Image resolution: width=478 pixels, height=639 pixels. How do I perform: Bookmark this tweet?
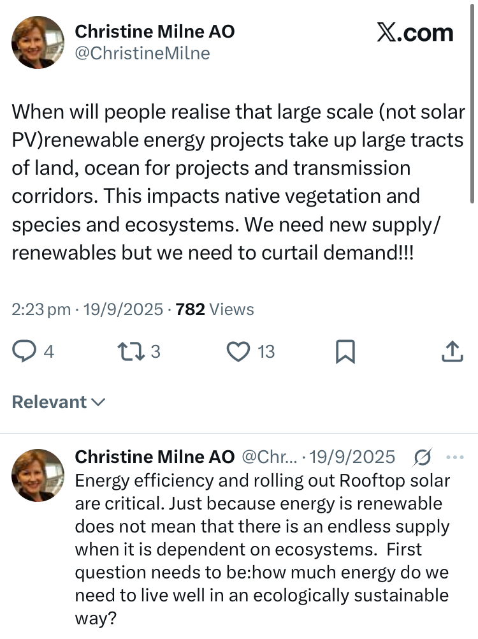coord(345,351)
